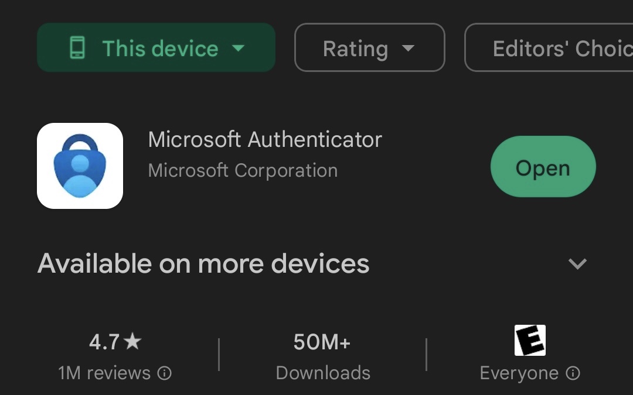This screenshot has width=633, height=395.
Task: Tap the 4.7 rating value
Action: click(x=104, y=342)
